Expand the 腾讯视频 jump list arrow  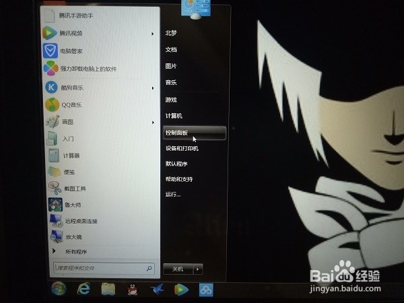tap(153, 34)
